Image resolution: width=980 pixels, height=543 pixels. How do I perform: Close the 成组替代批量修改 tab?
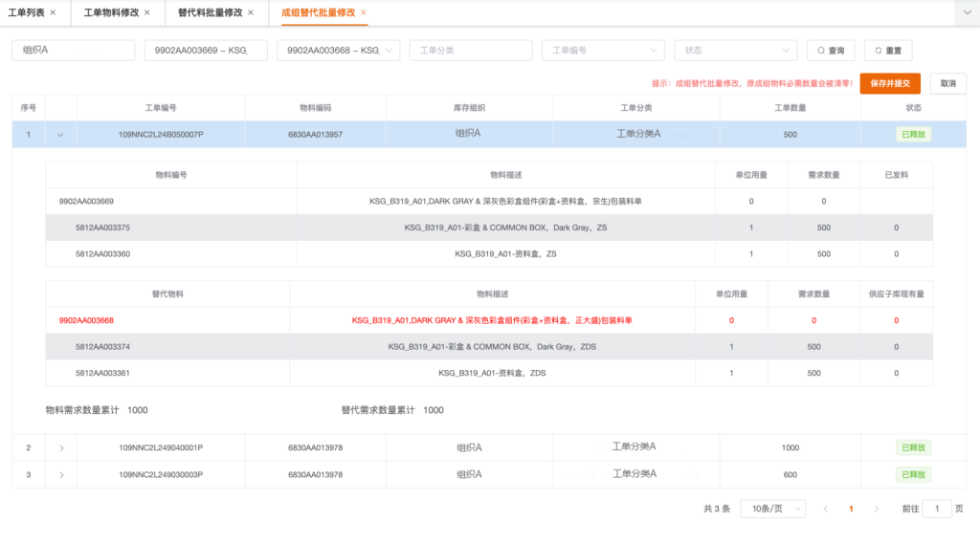[363, 12]
